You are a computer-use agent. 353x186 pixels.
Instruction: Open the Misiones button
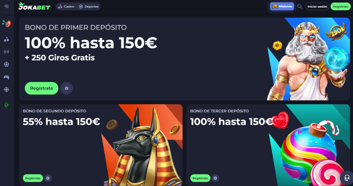(282, 7)
